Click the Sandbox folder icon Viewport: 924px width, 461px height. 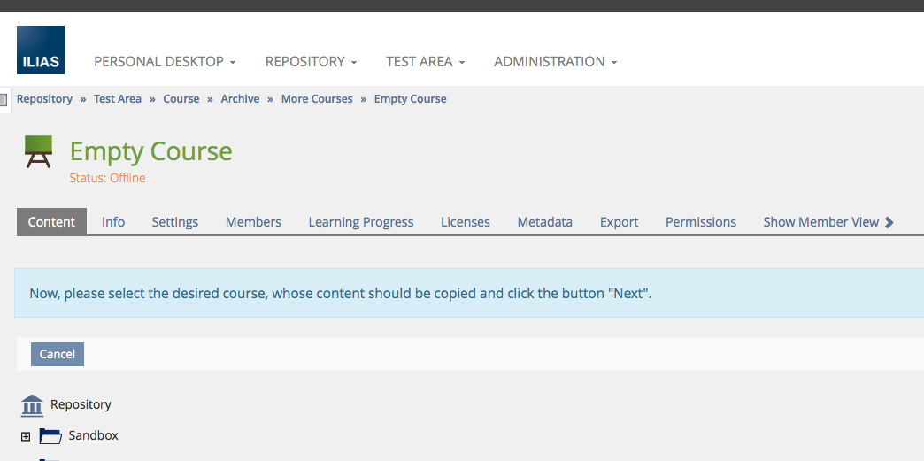tap(50, 436)
